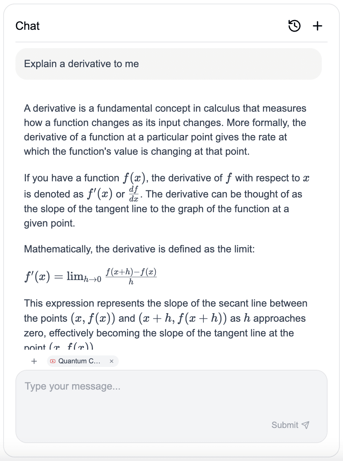
Task: Click the (x + h, f(x + h)) point expression
Action: pyautogui.click(x=183, y=318)
